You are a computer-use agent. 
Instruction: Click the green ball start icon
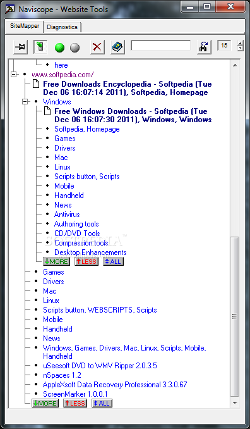coord(59,47)
